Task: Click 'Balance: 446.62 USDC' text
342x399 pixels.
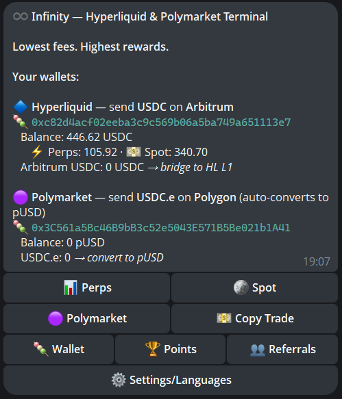Action: click(x=77, y=138)
